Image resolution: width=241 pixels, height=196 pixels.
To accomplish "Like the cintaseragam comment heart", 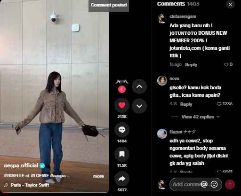I will point(226,64).
